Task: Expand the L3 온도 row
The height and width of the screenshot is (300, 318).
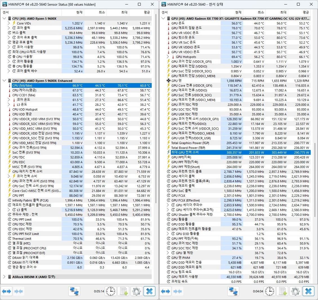Action: point(8,104)
